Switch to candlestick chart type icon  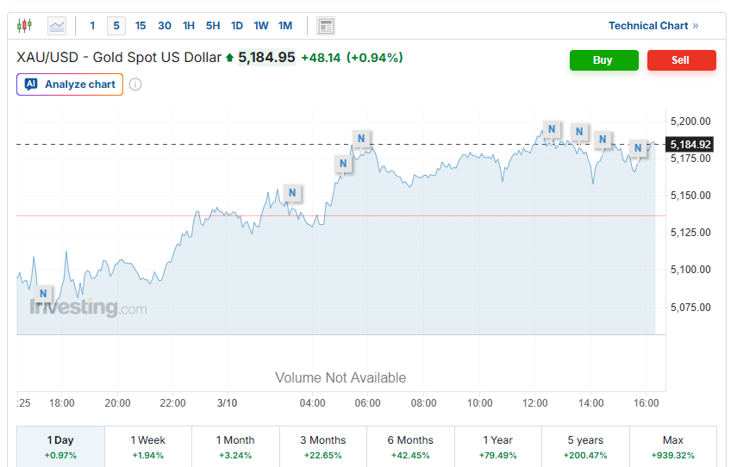[24, 26]
